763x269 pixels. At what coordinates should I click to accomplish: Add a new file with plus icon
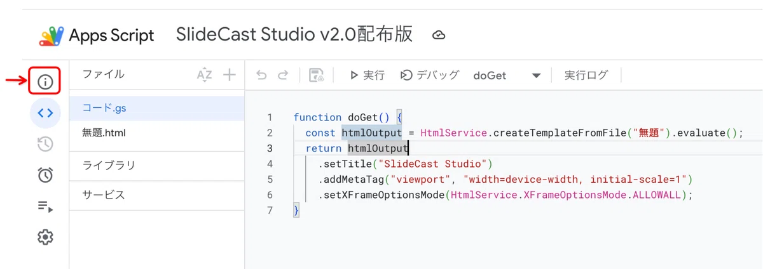[229, 75]
